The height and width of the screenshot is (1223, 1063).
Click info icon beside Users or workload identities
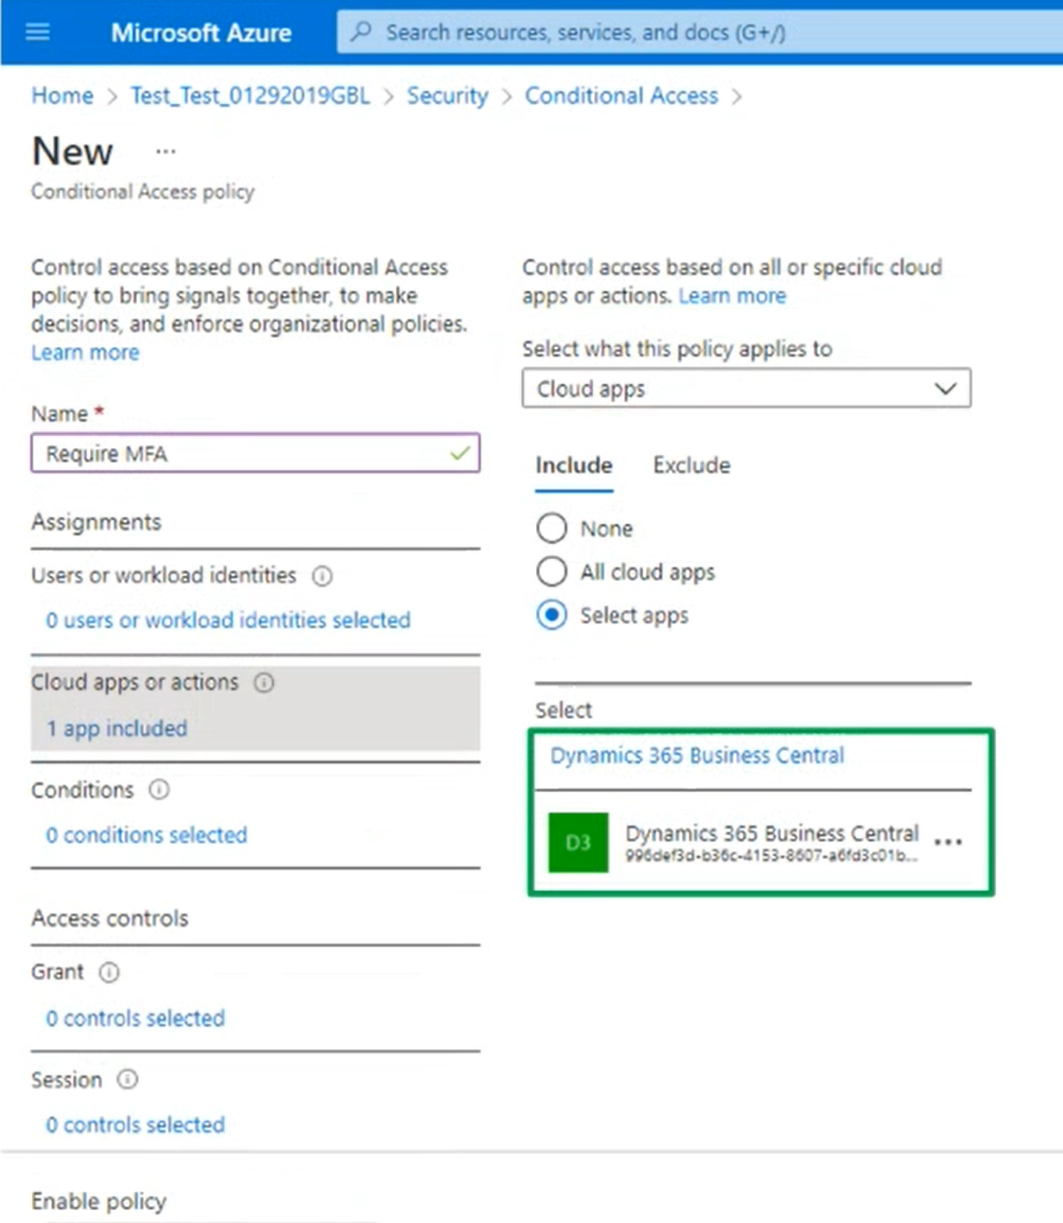point(322,576)
